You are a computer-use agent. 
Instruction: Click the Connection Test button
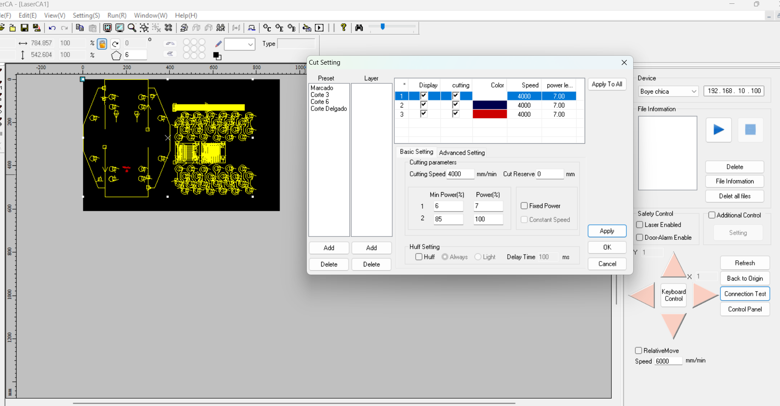[745, 294]
